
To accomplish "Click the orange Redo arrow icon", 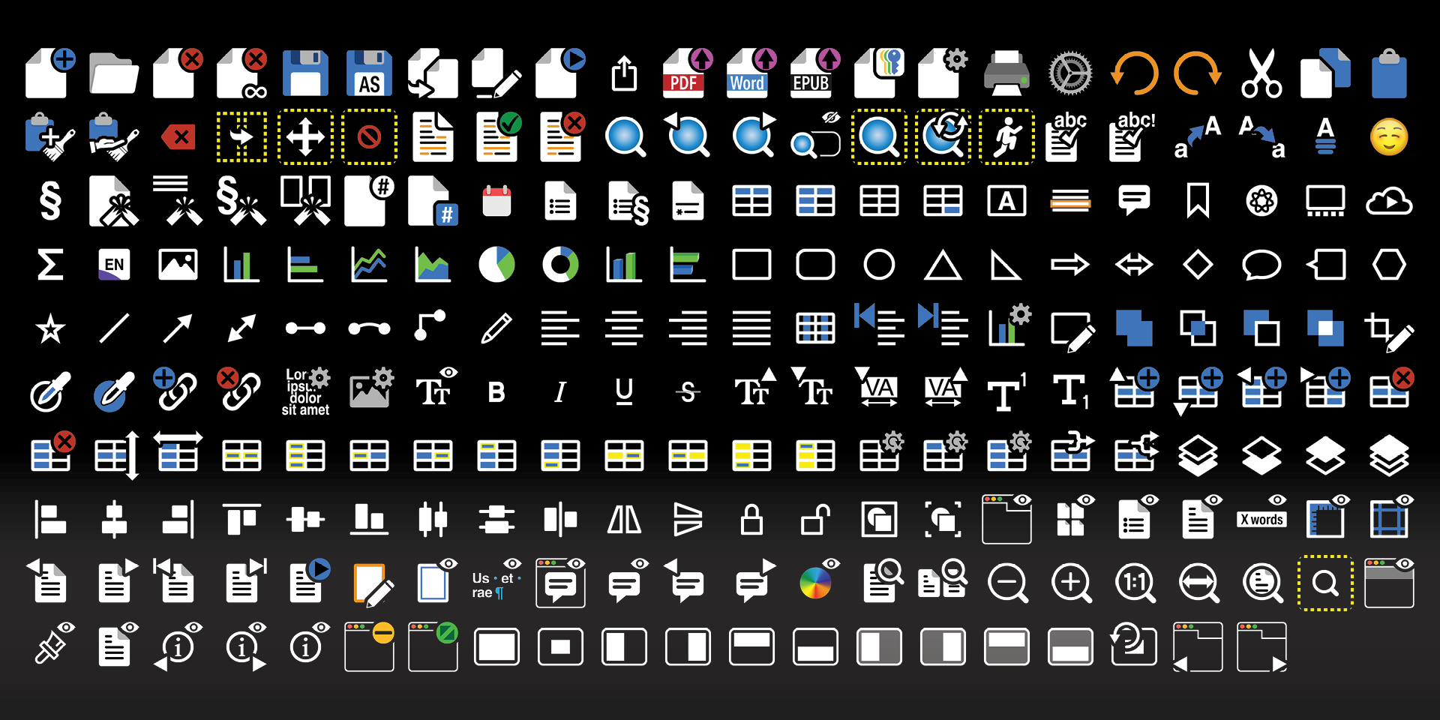I will 1198,73.
